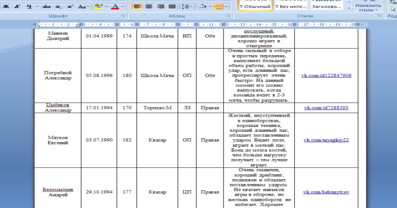This screenshot has width=397, height=208.
Task: Center the paragraph text
Action: coord(149,6)
